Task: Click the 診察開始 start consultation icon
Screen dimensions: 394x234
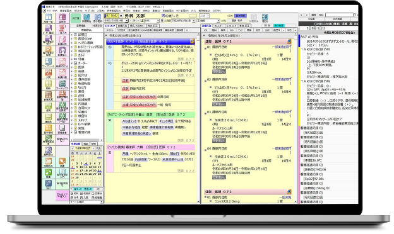Action: tap(87, 18)
